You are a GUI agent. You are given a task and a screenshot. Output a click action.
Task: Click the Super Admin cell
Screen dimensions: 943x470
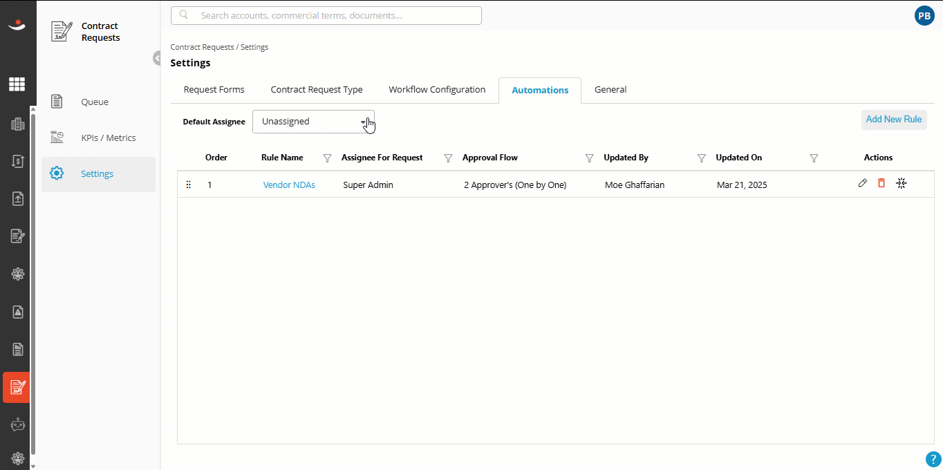point(368,185)
